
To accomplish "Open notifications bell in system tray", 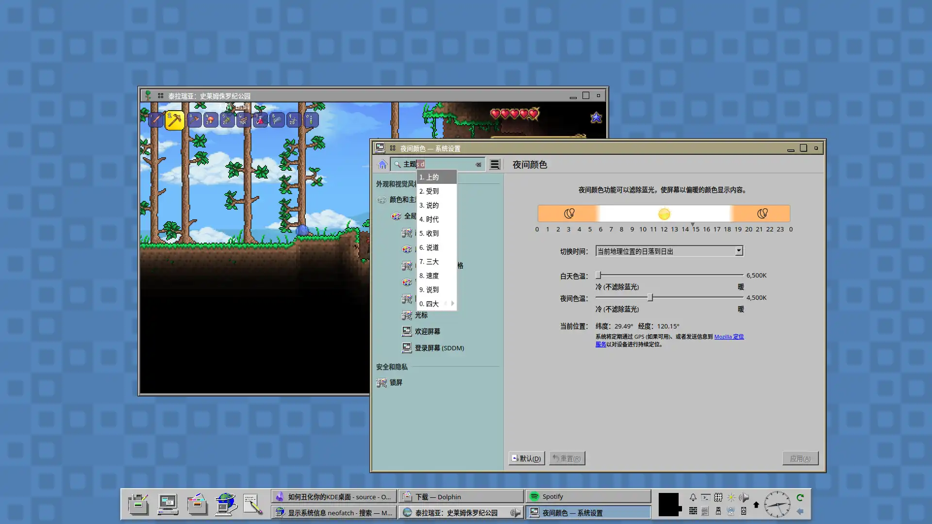I will coord(693,497).
